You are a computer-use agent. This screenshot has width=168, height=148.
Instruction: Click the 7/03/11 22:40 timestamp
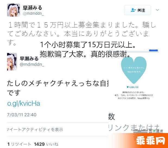(22, 115)
